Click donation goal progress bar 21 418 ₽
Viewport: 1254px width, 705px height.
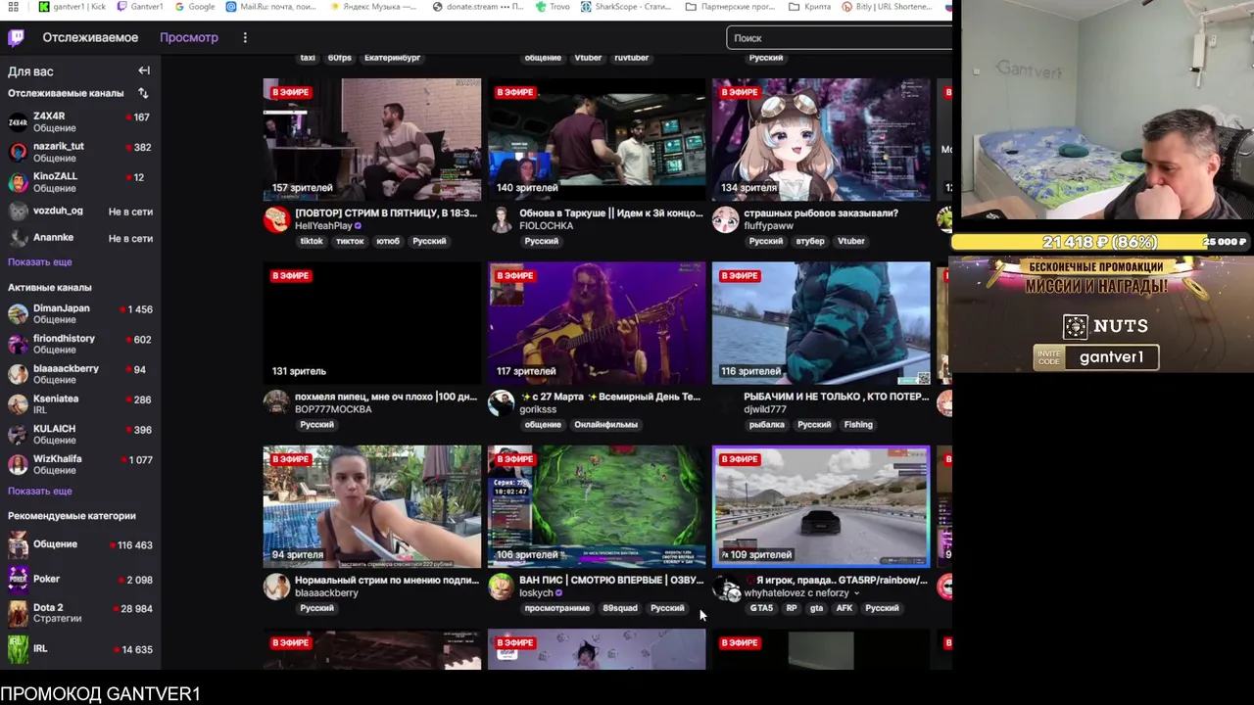pos(1099,242)
